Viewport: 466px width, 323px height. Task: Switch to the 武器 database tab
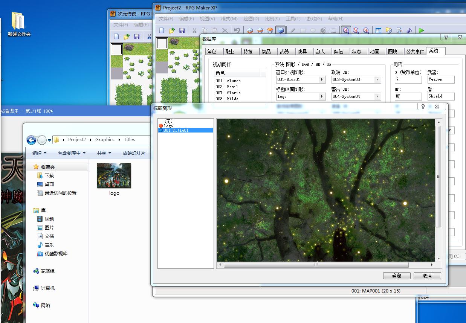point(284,52)
